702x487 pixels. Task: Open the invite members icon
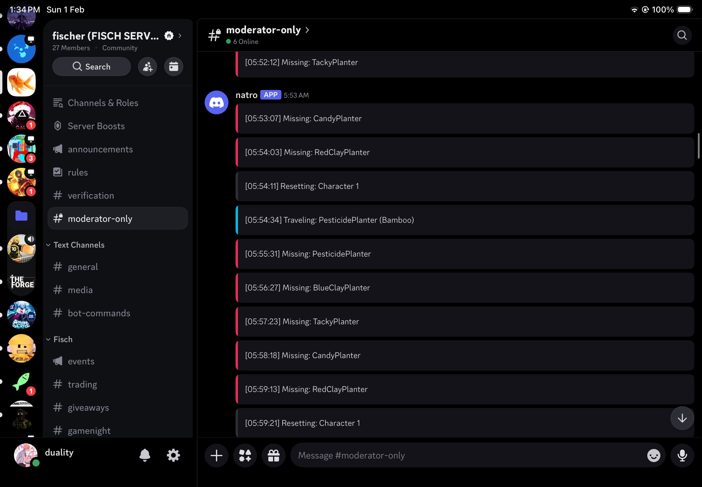[x=148, y=67]
